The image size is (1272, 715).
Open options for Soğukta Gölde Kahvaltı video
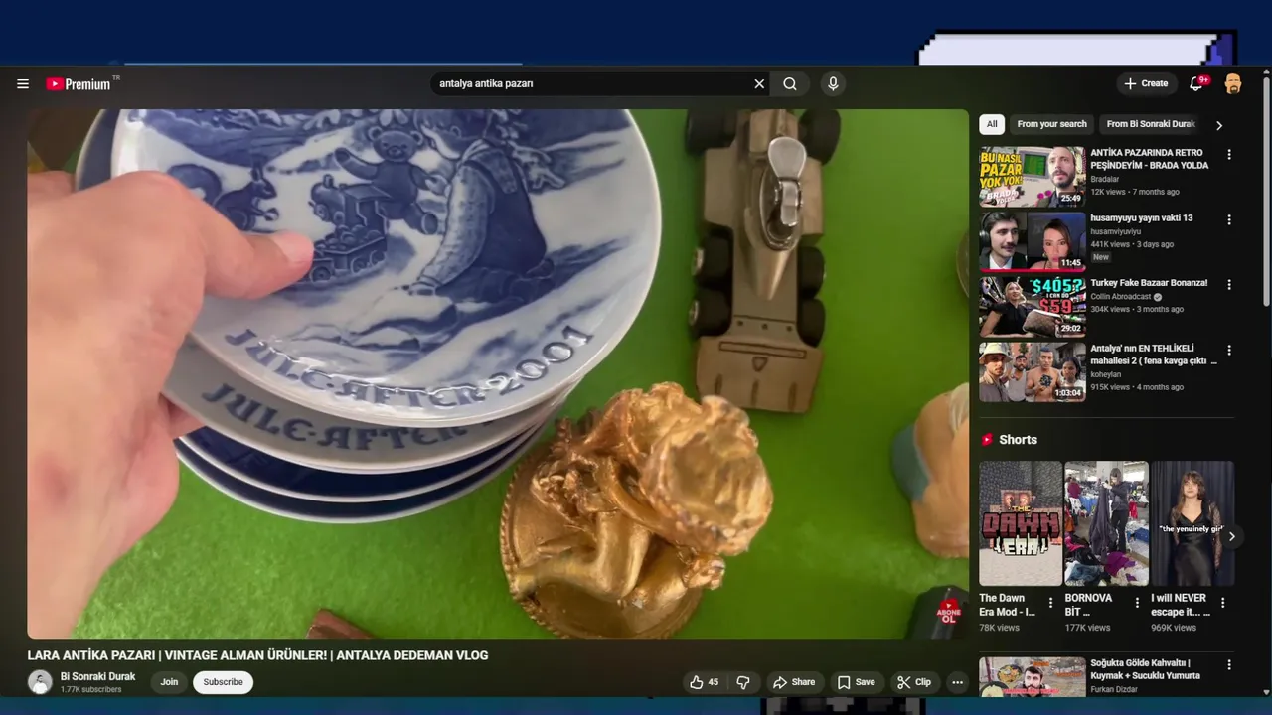click(x=1229, y=665)
